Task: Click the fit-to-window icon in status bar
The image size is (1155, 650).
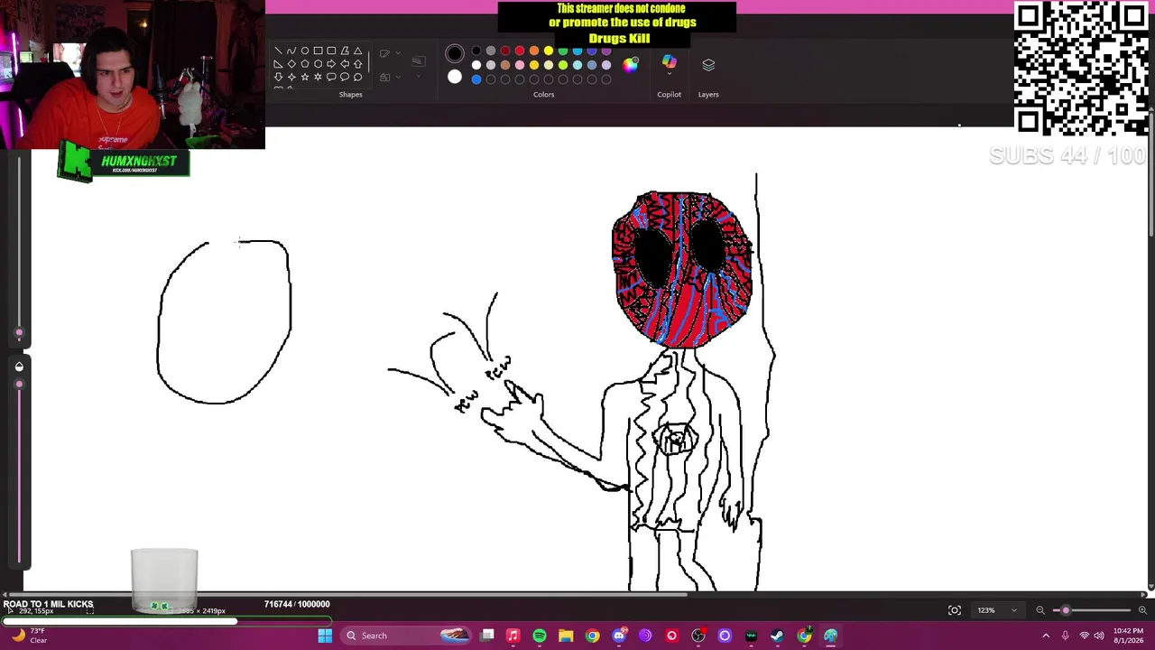Action: tap(954, 610)
